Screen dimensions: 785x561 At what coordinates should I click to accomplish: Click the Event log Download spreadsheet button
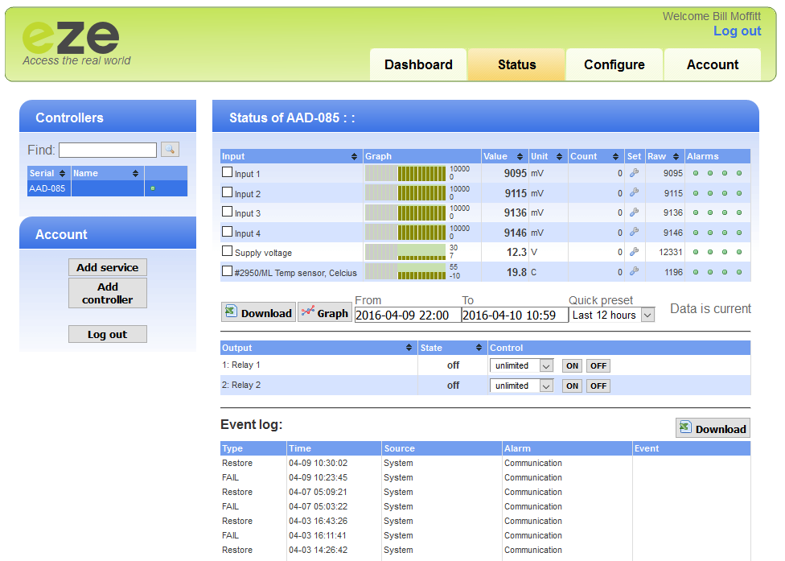pyautogui.click(x=713, y=429)
